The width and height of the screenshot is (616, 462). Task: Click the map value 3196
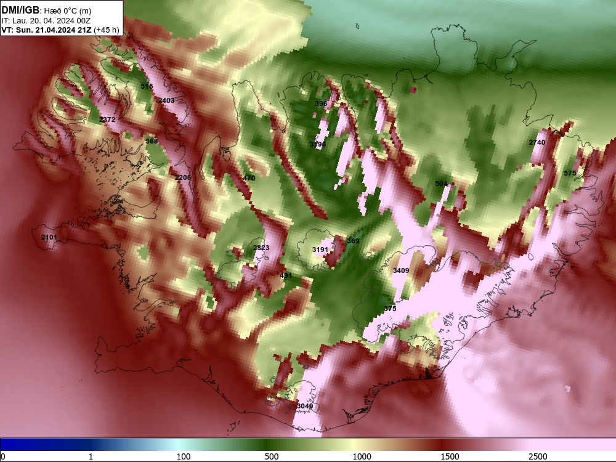coord(318,144)
